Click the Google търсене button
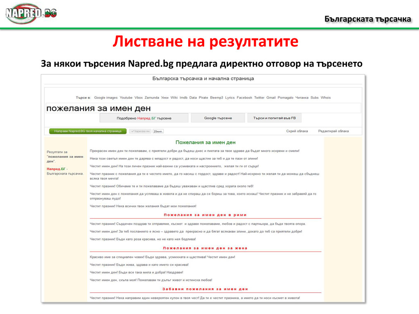This screenshot has width=419, height=314. coord(218,118)
